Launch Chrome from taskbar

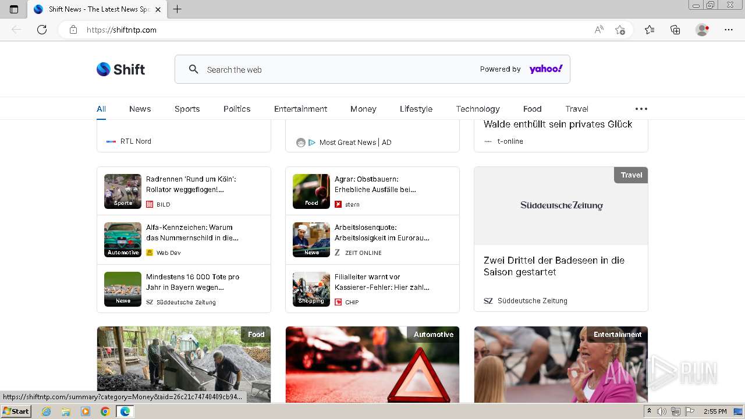pyautogui.click(x=105, y=411)
